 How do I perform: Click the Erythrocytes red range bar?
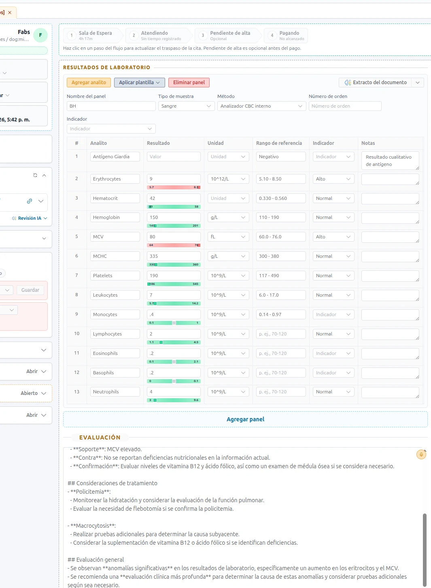coord(174,187)
